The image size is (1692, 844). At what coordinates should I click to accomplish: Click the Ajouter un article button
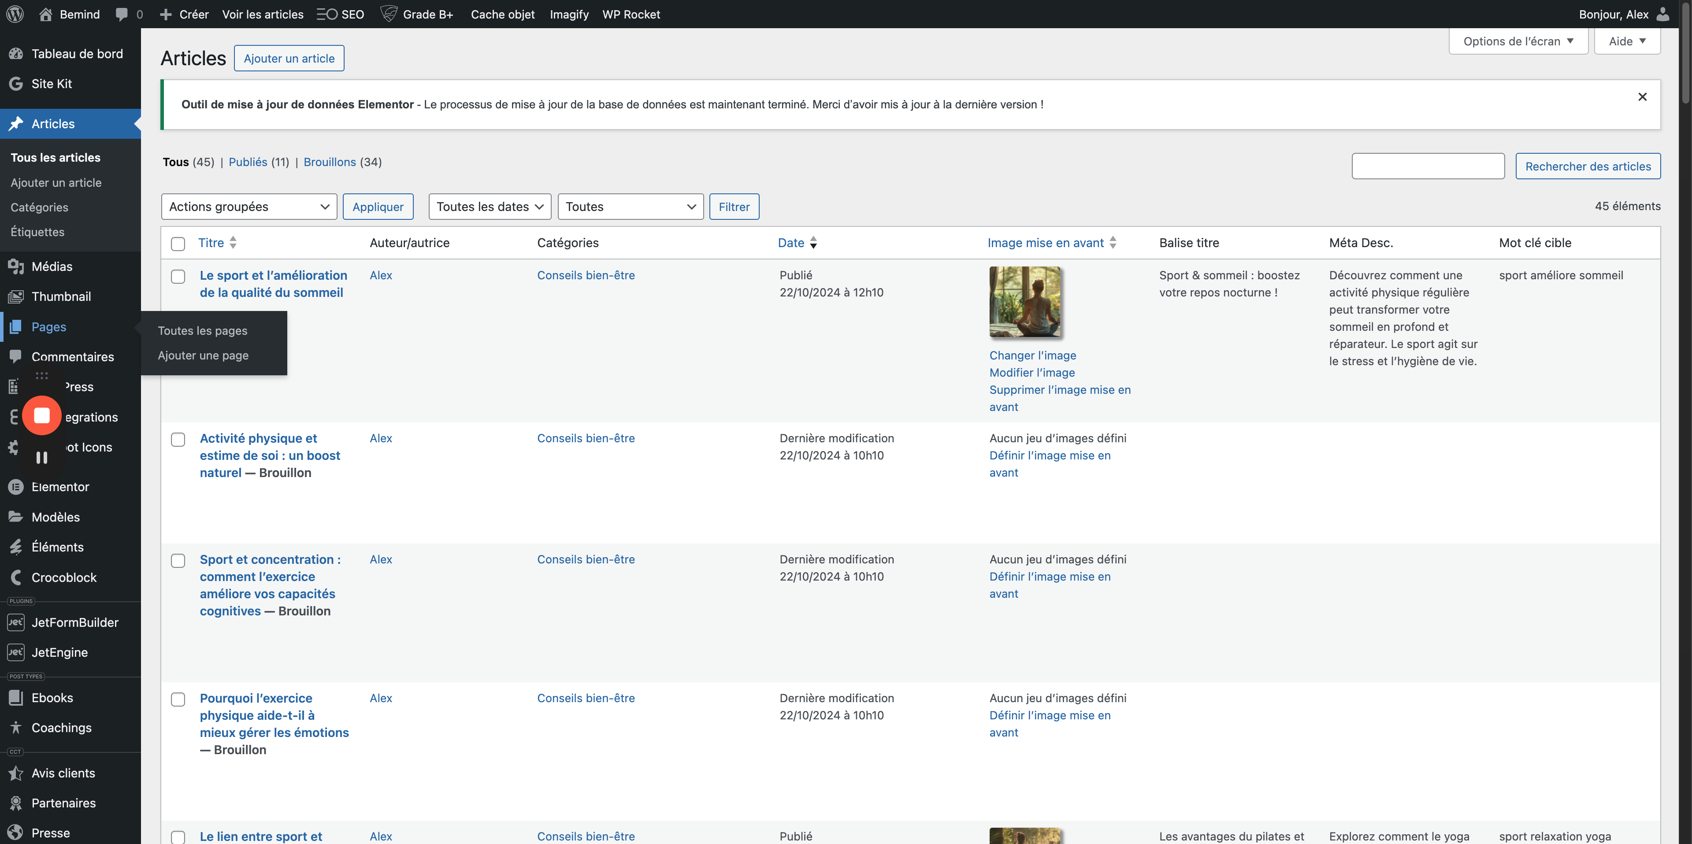tap(289, 58)
